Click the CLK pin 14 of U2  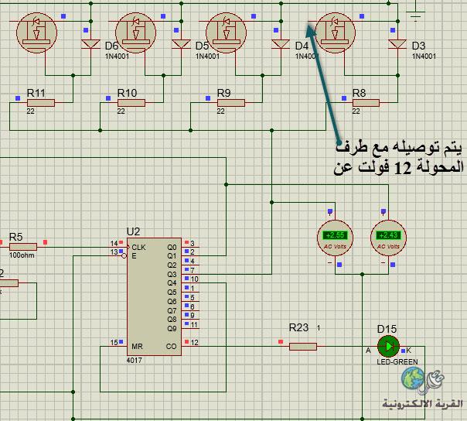tap(119, 245)
